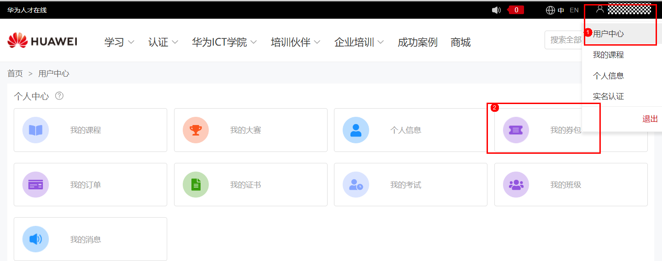662x261 pixels.
Task: Click the megaphone icon for 我的消息
Action: pyautogui.click(x=36, y=239)
